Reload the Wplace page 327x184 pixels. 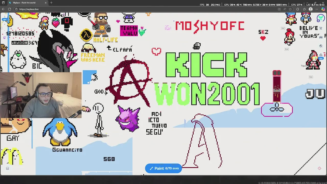coord(9,9)
